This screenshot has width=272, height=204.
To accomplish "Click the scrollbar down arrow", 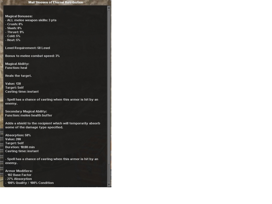I will tap(109, 184).
